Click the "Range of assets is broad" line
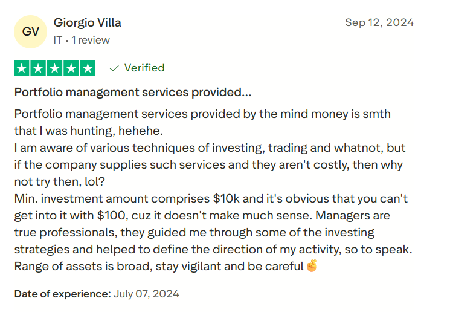Screen dimensions: 450x312 (158, 266)
